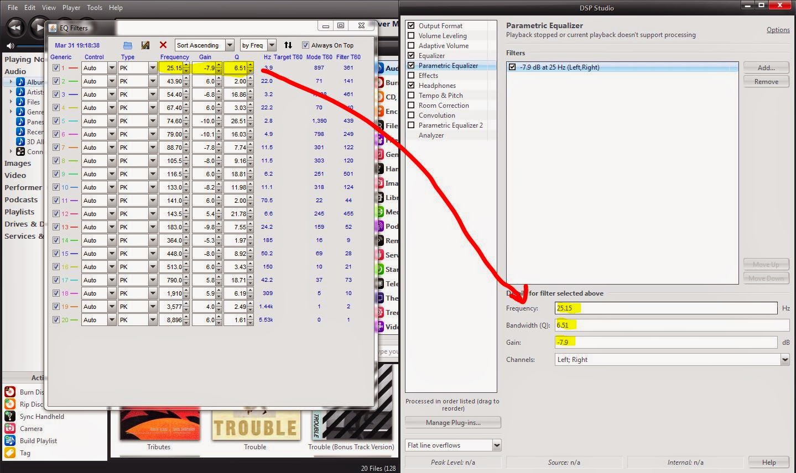This screenshot has width=796, height=473.
Task: Enable Volume Leveling in DSP Studio
Action: point(411,35)
